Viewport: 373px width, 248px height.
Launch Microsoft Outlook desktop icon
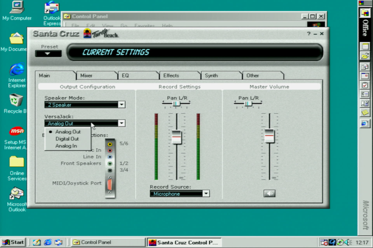pos(16,199)
